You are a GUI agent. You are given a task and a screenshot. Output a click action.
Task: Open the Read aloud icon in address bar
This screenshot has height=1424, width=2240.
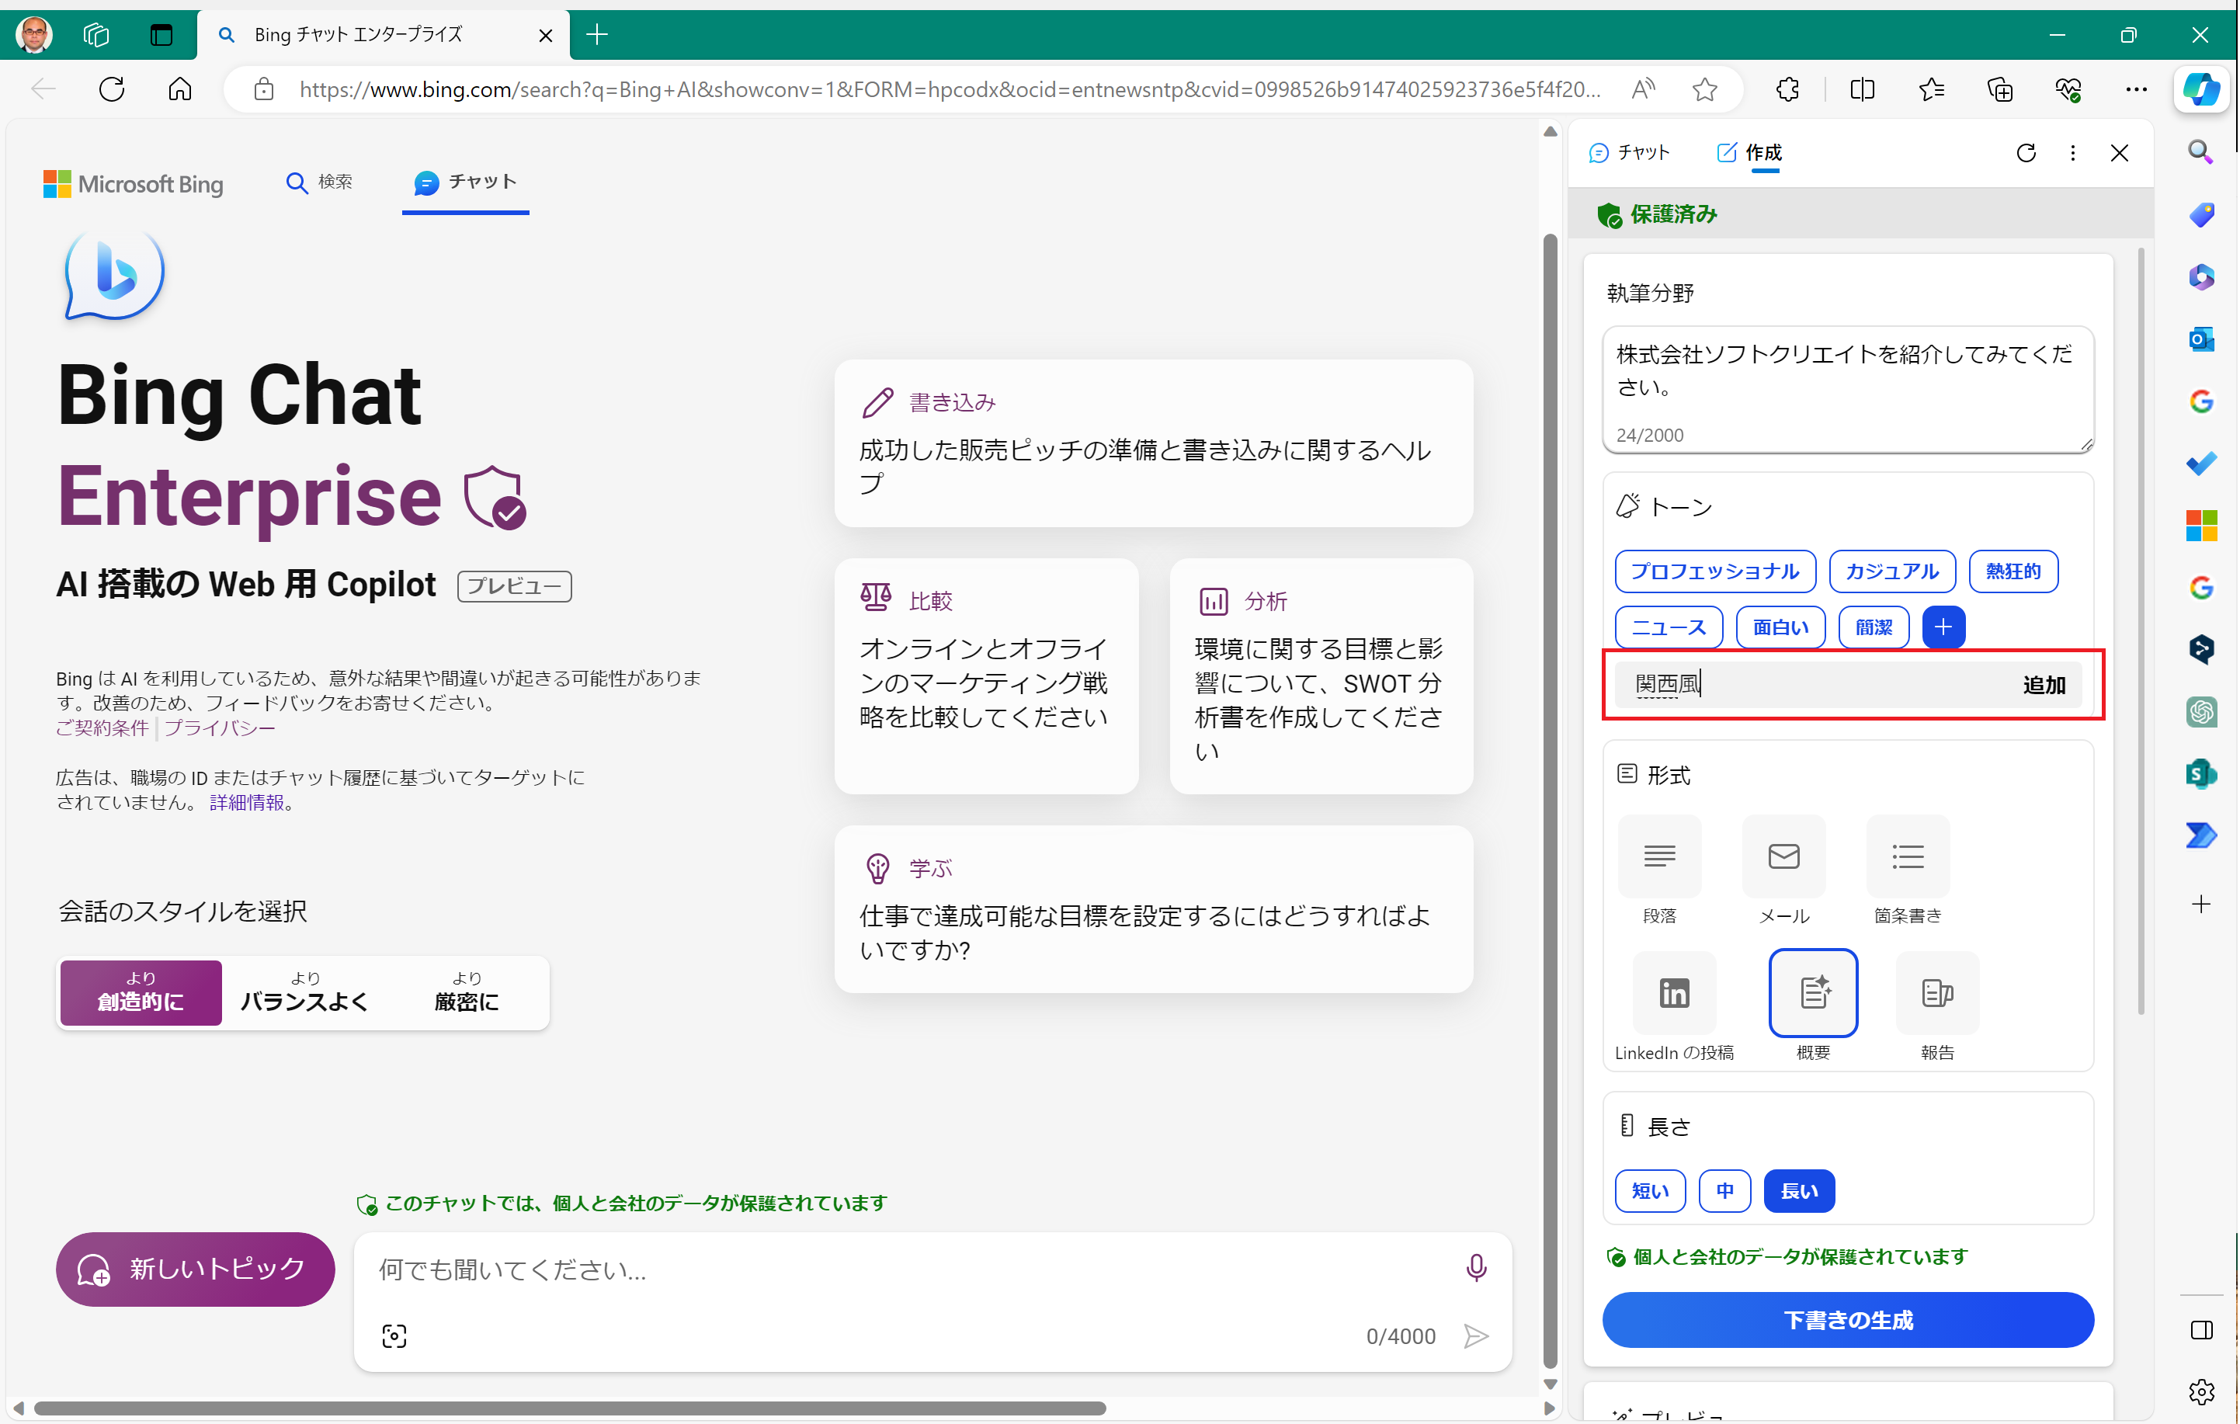click(x=1644, y=89)
